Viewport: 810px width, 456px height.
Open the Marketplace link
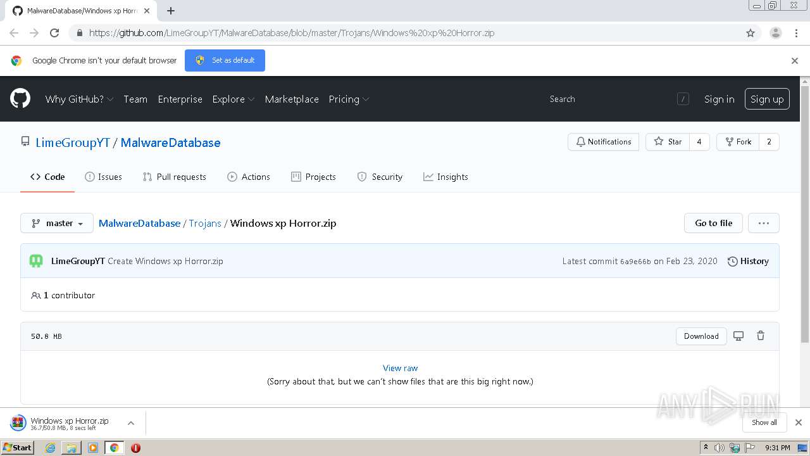[292, 99]
